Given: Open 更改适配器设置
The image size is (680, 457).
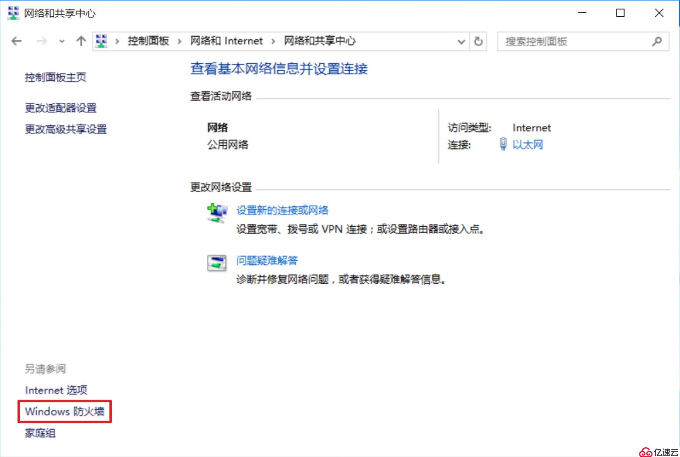Looking at the screenshot, I should click(x=61, y=108).
